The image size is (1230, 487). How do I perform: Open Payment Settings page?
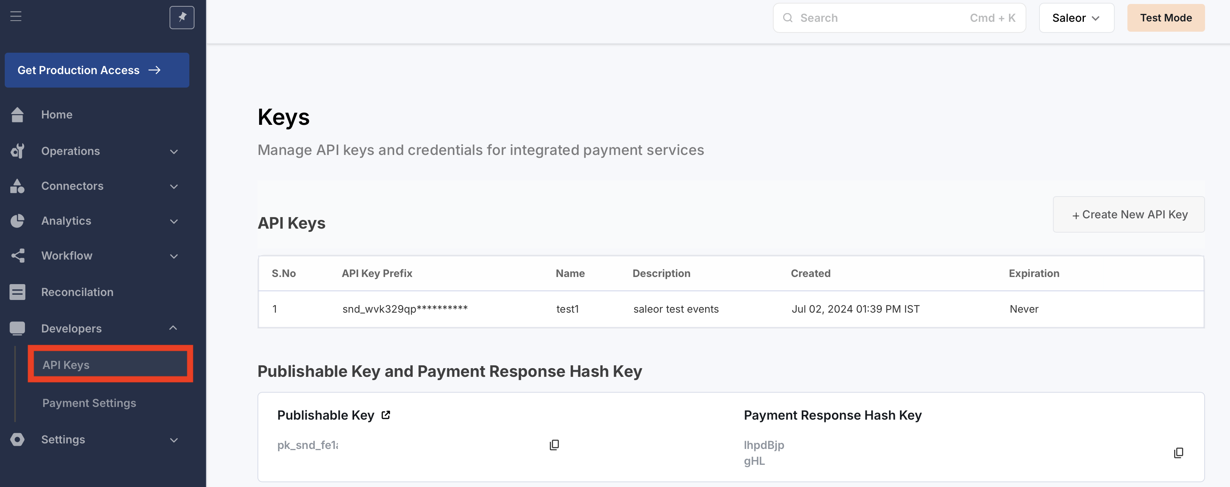(x=89, y=403)
